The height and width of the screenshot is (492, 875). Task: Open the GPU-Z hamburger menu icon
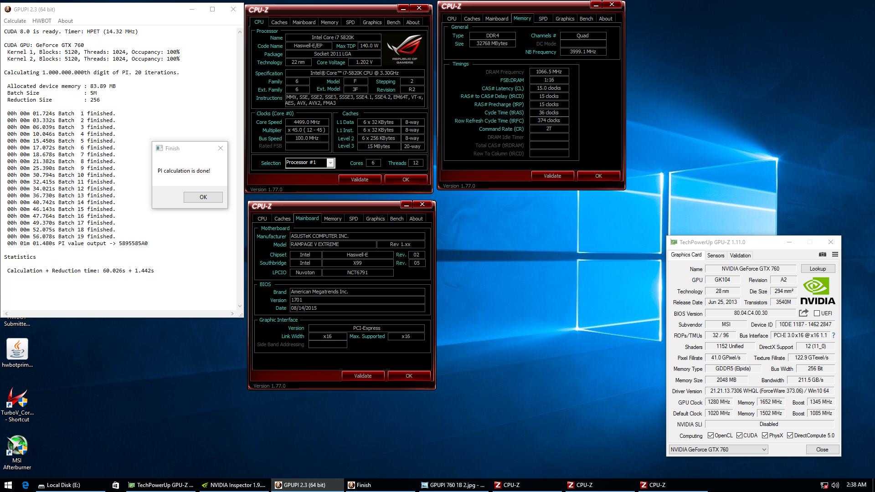835,255
